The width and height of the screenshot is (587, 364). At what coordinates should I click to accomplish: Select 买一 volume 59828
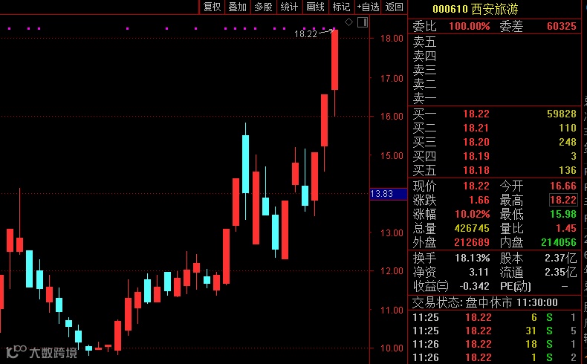coord(562,114)
